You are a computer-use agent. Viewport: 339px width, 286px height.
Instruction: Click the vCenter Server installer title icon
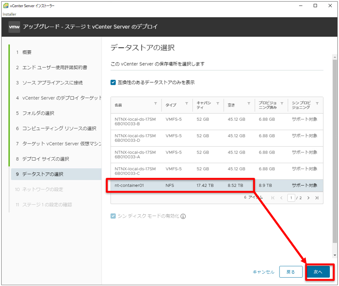[6, 5]
